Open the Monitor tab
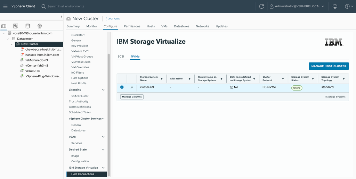 pos(92,26)
